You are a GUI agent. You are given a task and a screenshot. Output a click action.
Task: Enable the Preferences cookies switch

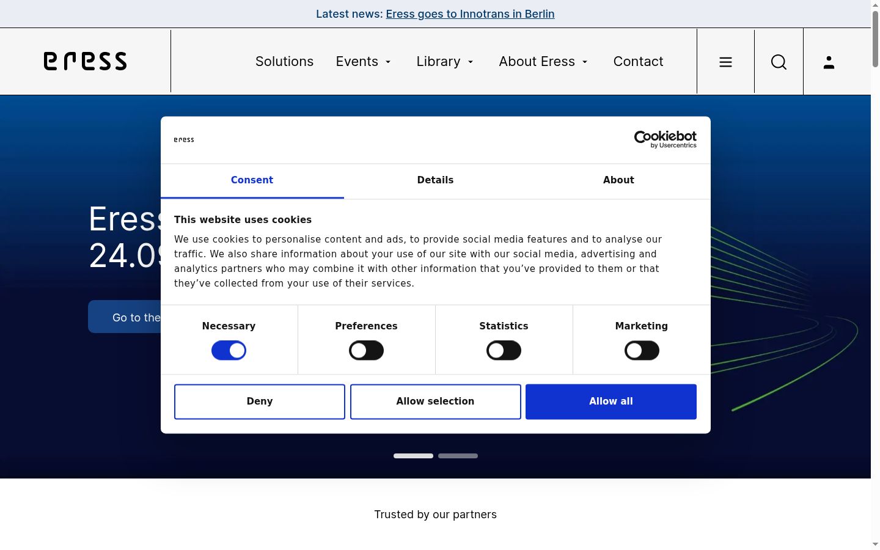click(x=366, y=350)
